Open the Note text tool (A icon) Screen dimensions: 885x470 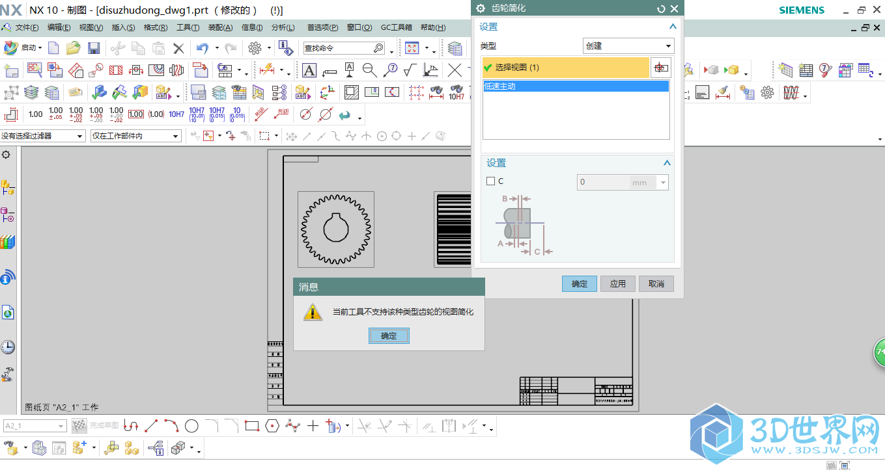(309, 70)
